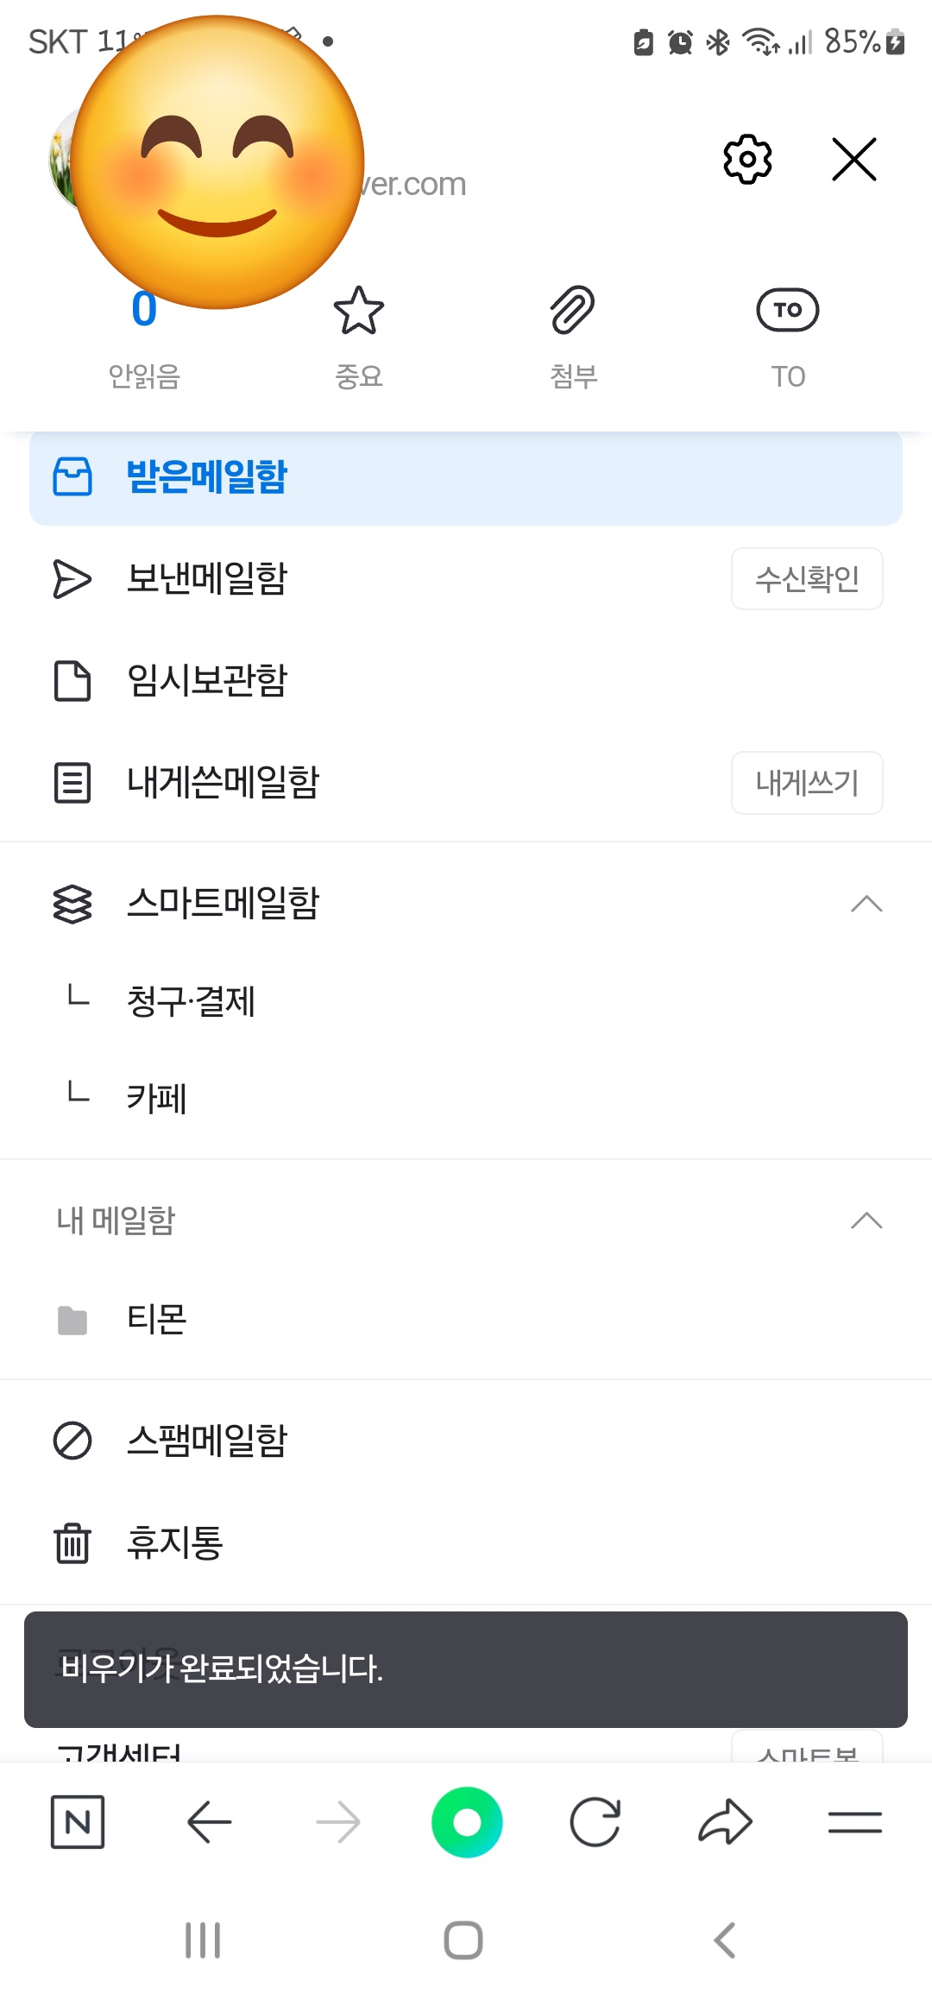This screenshot has width=932, height=1999.
Task: Tap the green Naver search button
Action: (467, 1822)
